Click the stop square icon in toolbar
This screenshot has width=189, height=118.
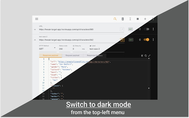[138, 19]
